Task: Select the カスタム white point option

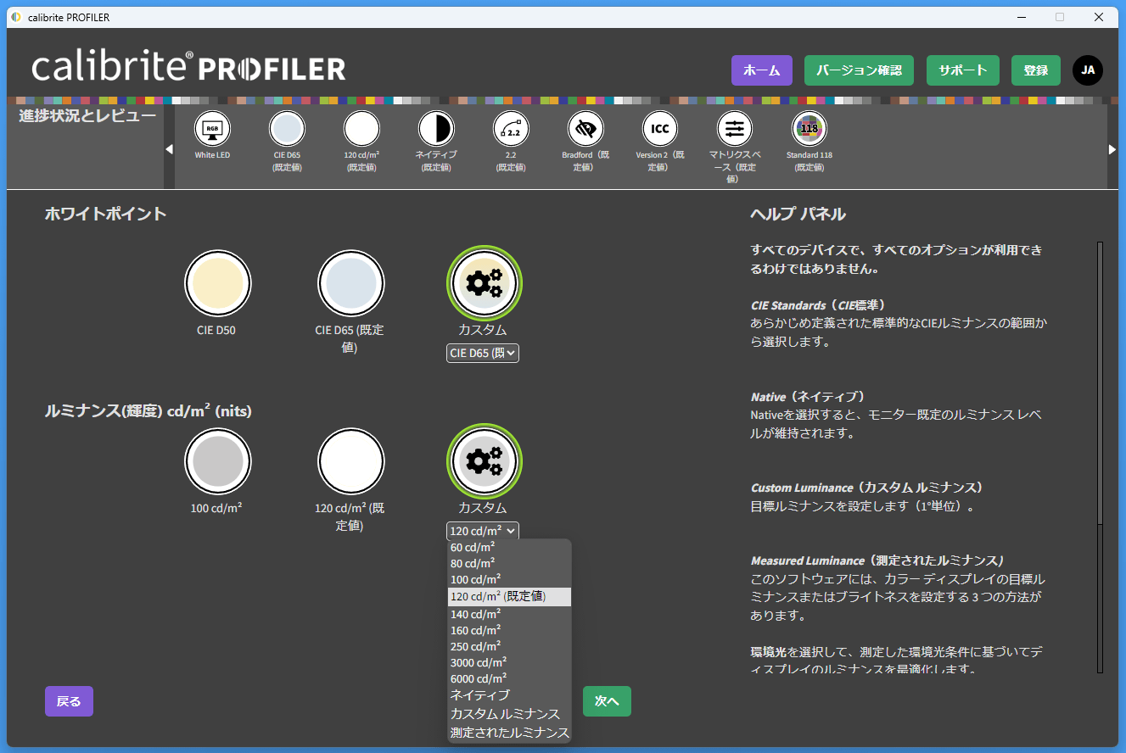Action: 484,283
